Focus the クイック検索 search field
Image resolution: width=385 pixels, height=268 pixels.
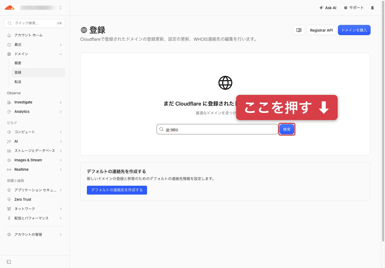(x=35, y=23)
